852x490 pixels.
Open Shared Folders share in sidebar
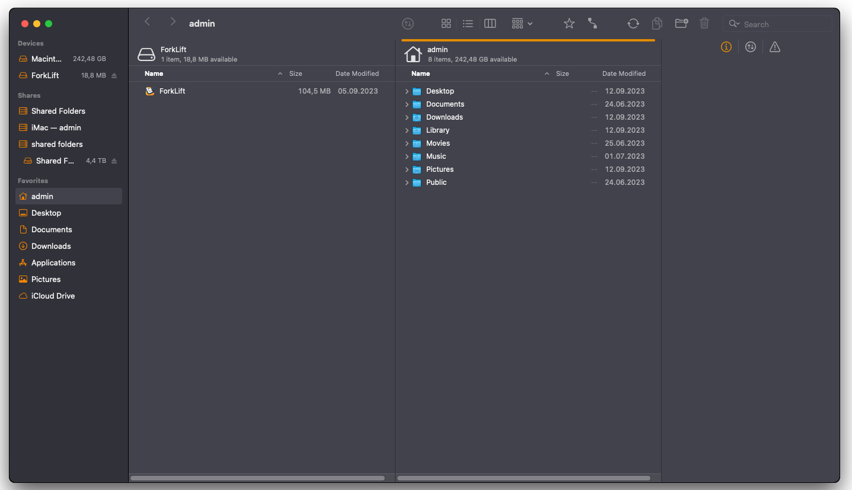[69, 111]
